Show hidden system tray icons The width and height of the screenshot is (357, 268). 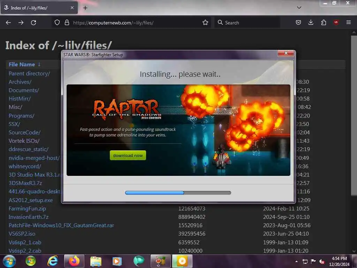[x=296, y=261]
